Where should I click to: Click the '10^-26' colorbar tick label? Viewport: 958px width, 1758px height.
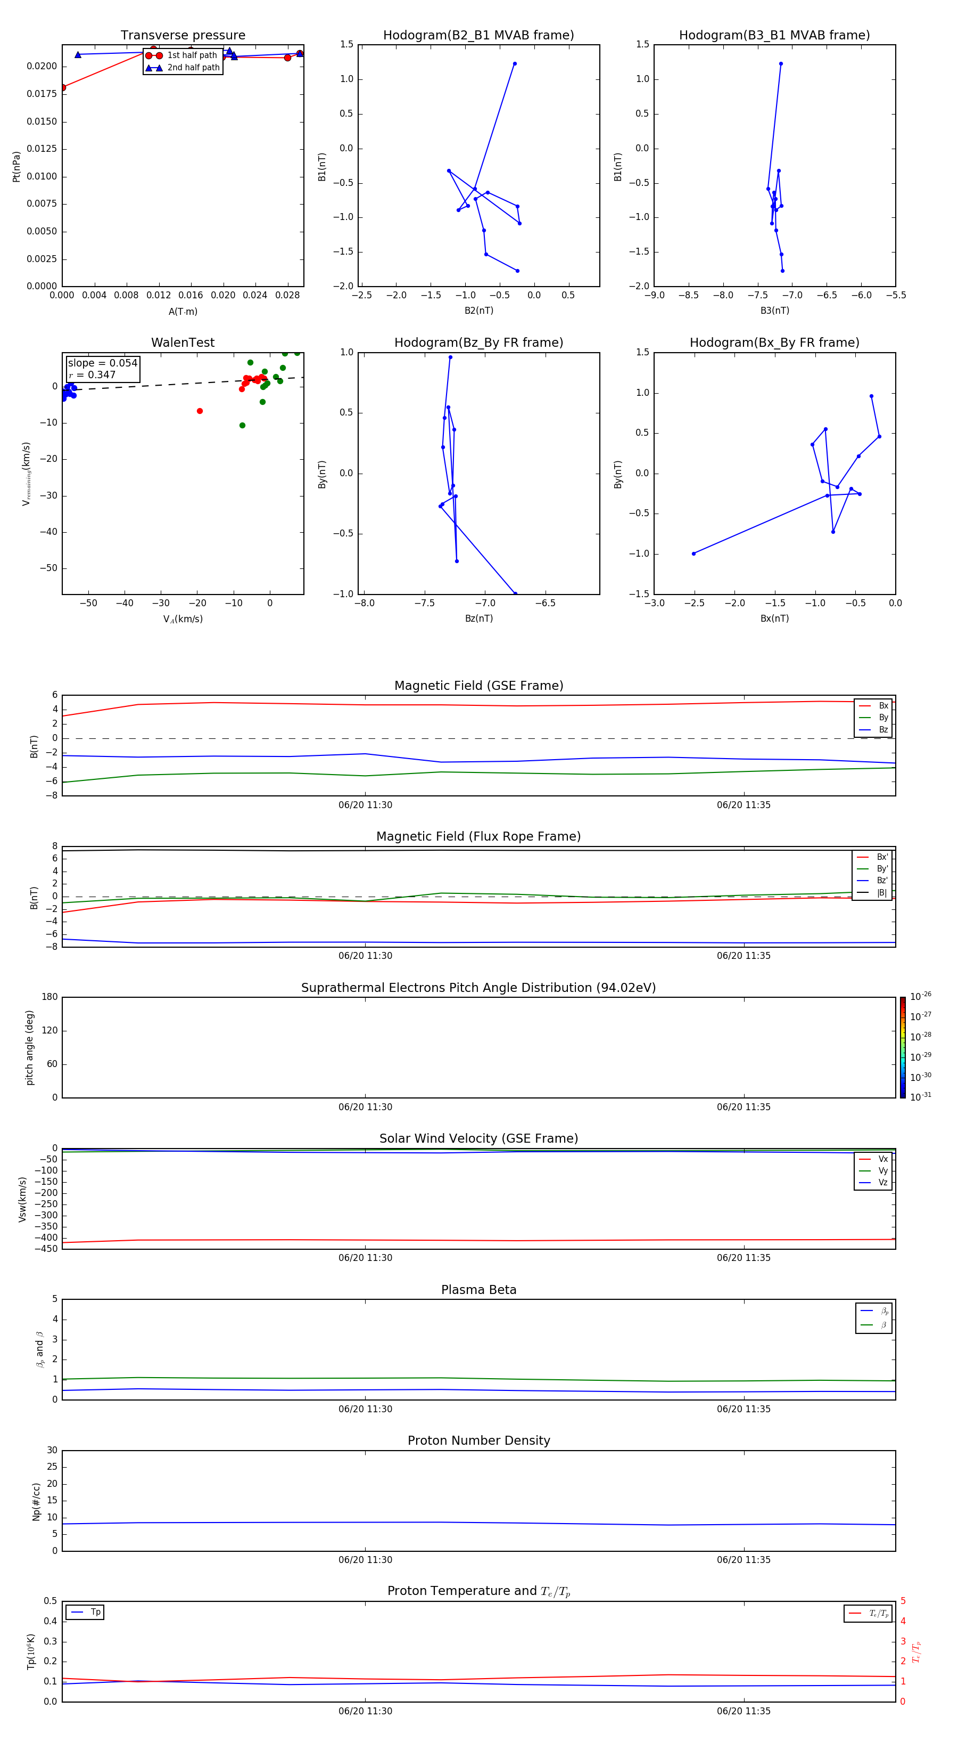point(921,996)
